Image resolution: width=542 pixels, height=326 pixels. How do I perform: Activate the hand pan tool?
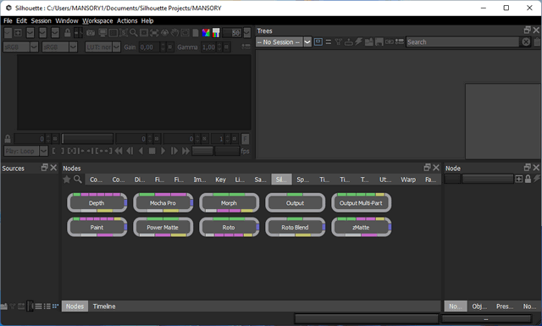coord(175,33)
